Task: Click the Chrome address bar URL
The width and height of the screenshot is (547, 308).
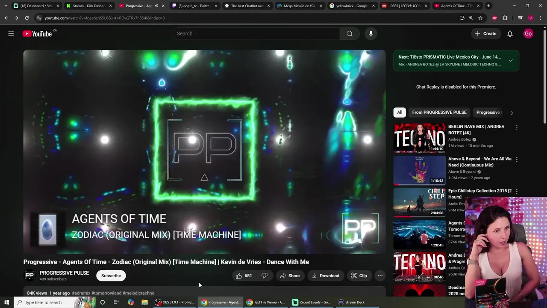Action: click(105, 18)
